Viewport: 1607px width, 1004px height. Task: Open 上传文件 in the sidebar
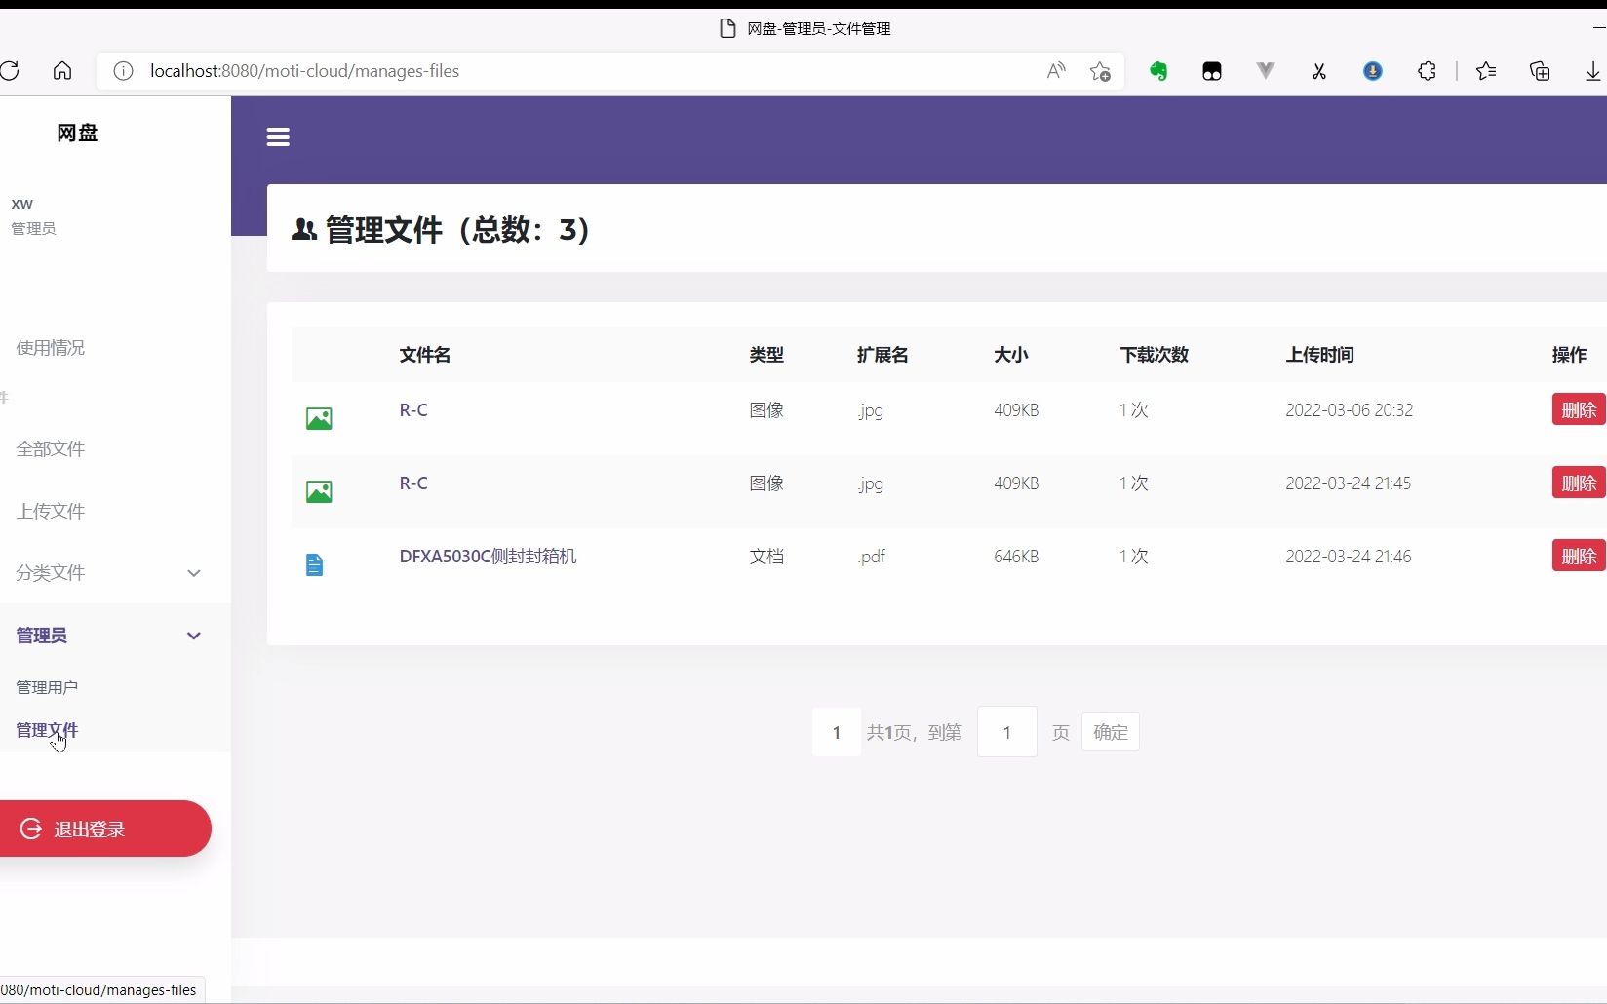[51, 512]
